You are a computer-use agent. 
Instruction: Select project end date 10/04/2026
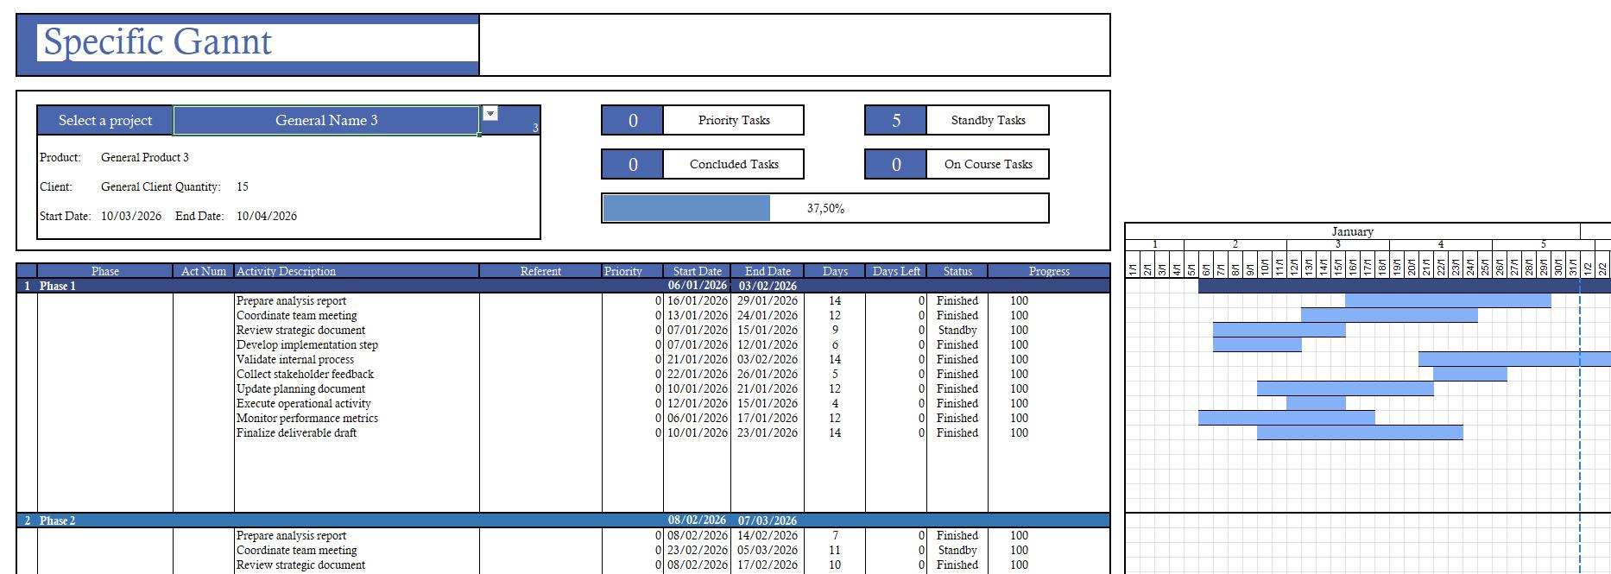[267, 216]
